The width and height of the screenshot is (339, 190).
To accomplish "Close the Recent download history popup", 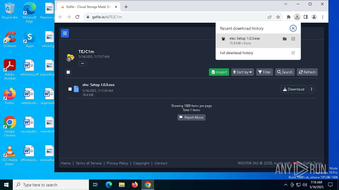I will (293, 28).
